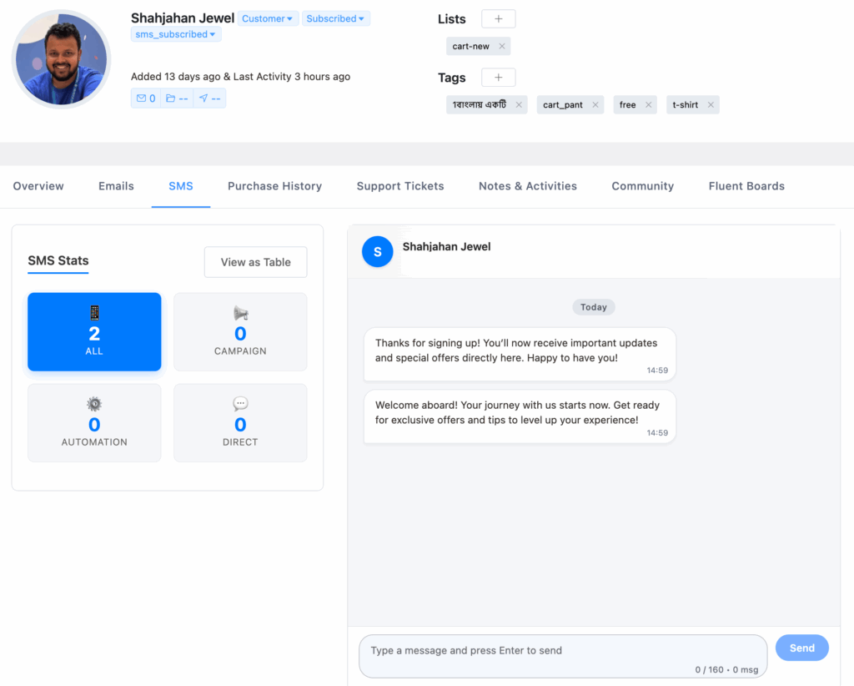854x686 pixels.
Task: Expand the sms_subscribed dropdown
Action: 176,34
